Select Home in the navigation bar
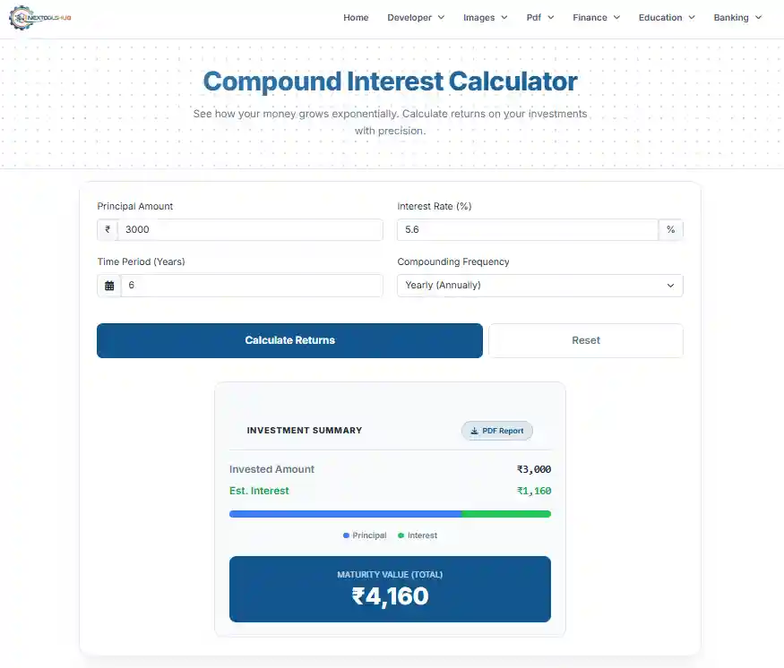Viewport: 784px width, 668px height. pos(356,17)
